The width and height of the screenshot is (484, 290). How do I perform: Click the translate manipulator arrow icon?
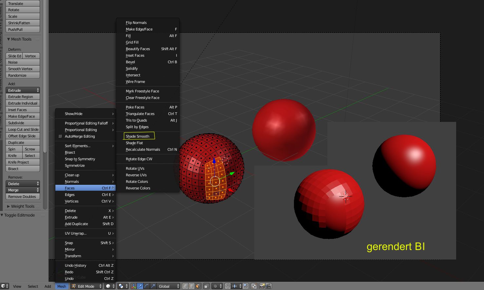tap(140, 286)
